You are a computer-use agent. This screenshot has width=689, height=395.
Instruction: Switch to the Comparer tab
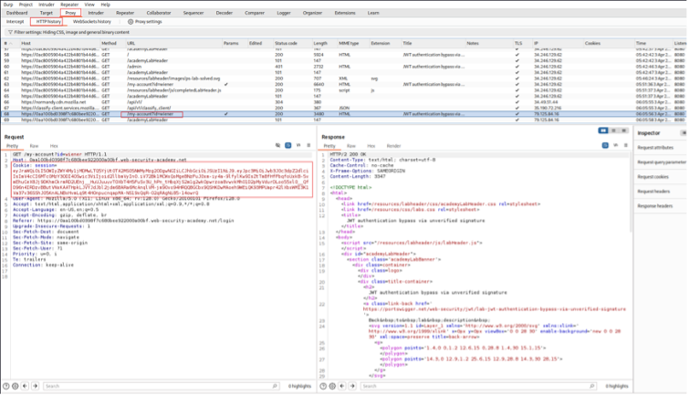(255, 13)
